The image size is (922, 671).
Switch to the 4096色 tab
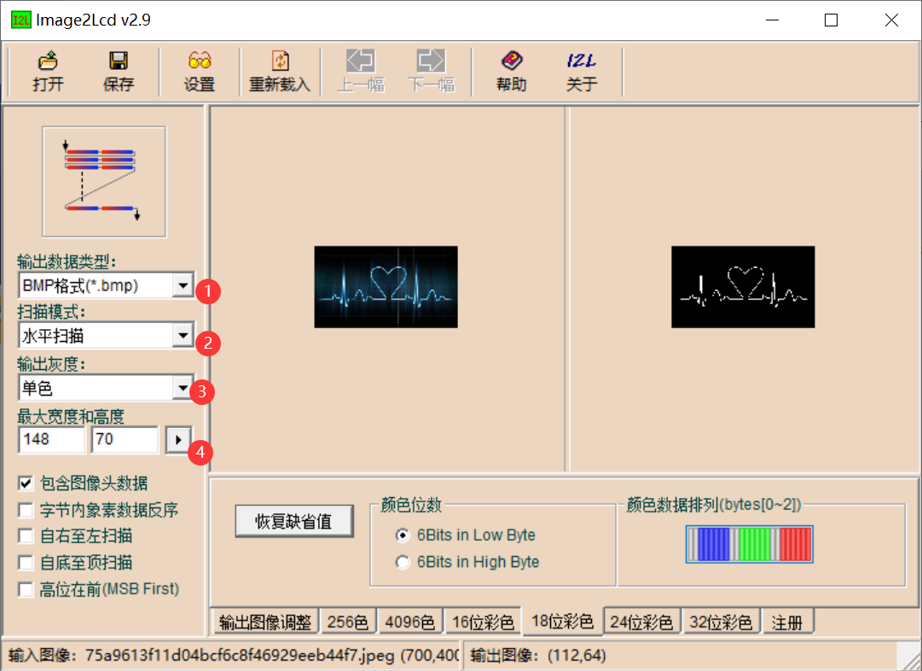410,622
